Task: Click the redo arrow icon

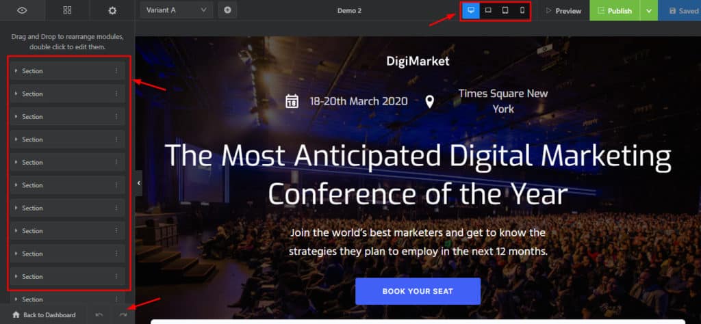Action: [123, 314]
